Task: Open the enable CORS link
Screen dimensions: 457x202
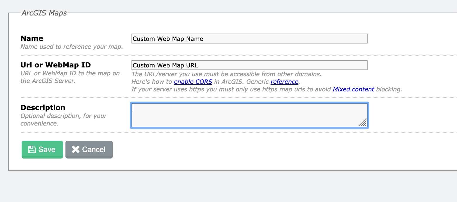Action: [x=193, y=82]
